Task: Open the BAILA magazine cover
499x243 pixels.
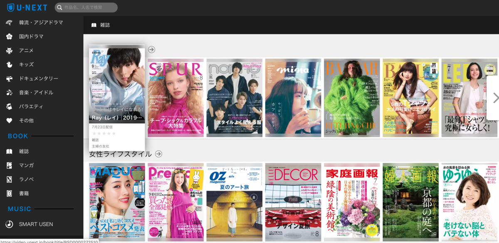Action: pos(410,98)
